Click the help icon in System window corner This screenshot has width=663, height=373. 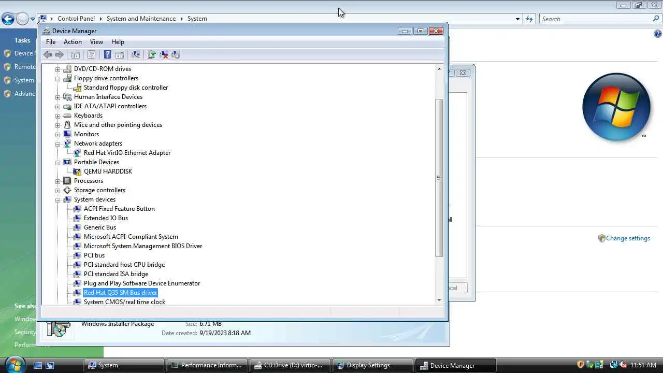tap(658, 34)
